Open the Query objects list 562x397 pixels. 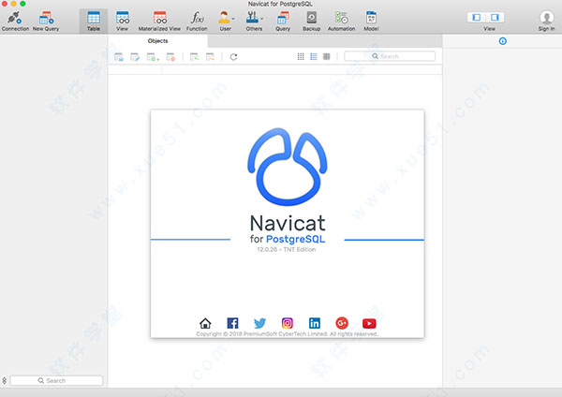click(283, 22)
